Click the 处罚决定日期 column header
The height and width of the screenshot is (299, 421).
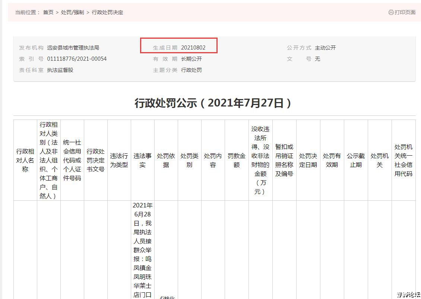pos(308,160)
